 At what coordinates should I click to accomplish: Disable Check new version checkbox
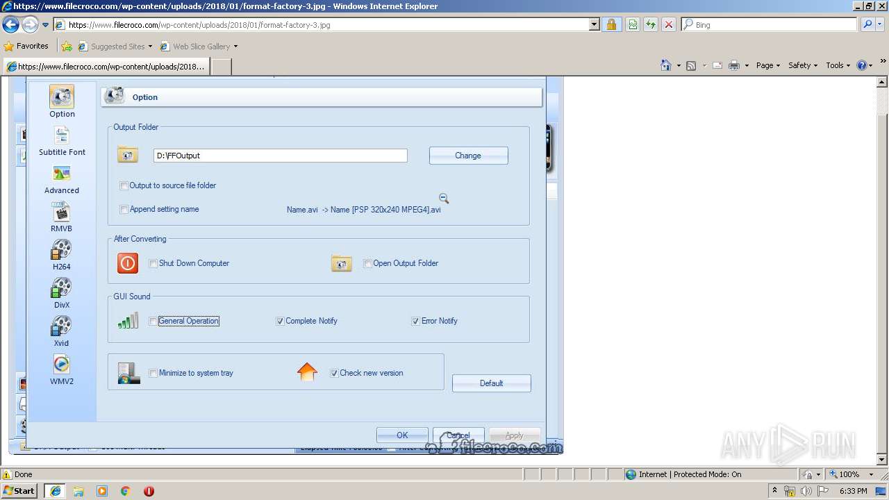[334, 373]
